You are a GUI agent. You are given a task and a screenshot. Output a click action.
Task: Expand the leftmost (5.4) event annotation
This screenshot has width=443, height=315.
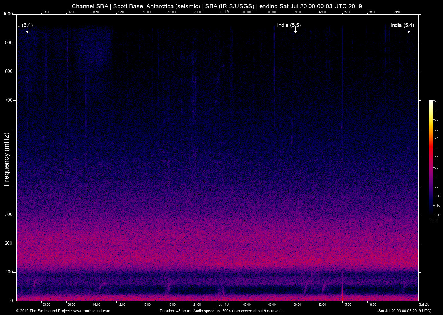[24, 25]
